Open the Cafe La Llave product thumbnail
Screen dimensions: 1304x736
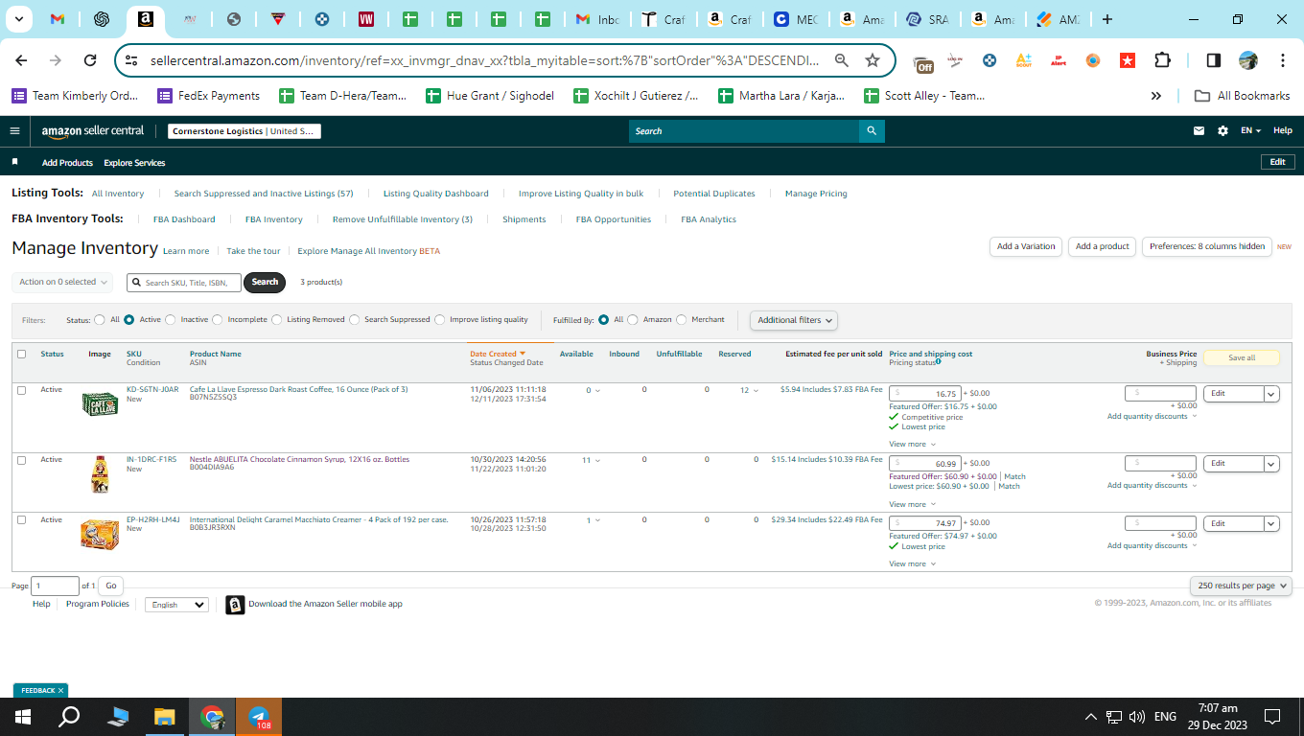(100, 403)
